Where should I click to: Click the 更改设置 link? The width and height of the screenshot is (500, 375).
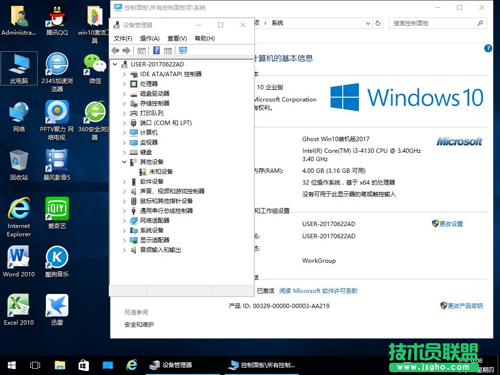(451, 224)
